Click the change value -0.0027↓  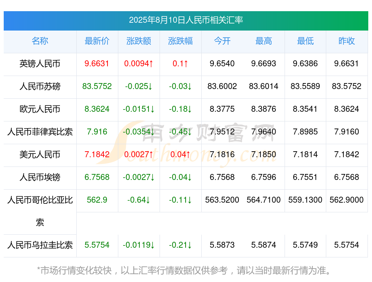pos(138,177)
